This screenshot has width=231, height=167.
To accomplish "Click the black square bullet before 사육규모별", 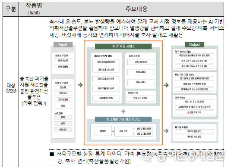I will [x=52, y=154].
